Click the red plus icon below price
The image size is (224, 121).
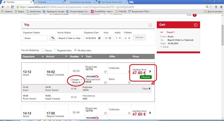(x=153, y=83)
